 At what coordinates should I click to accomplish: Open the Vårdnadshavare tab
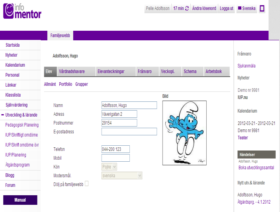click(76, 71)
